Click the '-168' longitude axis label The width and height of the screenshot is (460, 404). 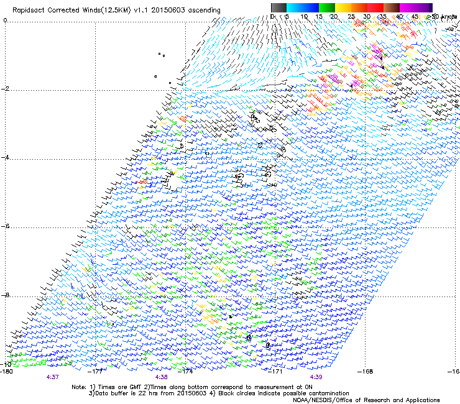(366, 372)
